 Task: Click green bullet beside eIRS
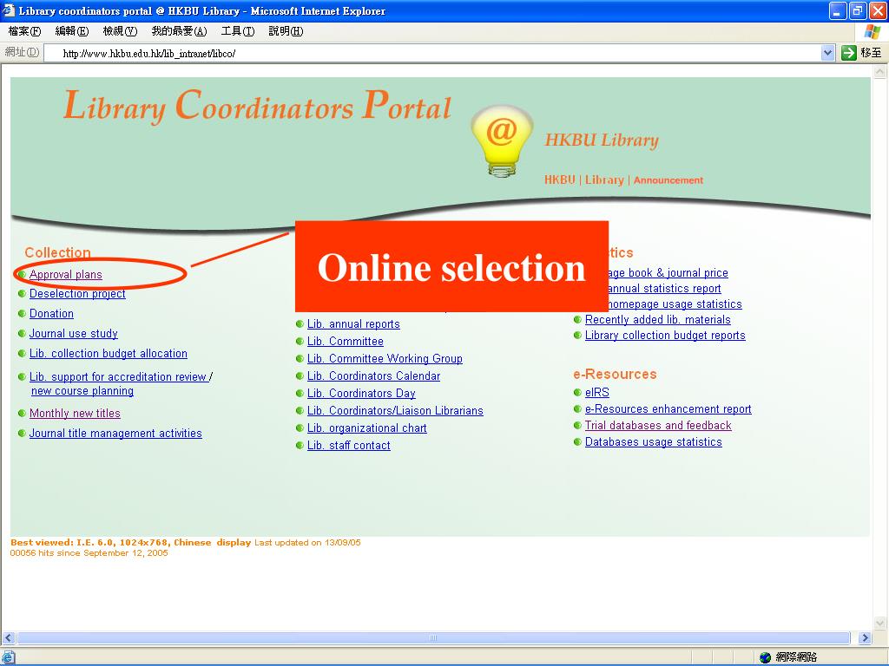pyautogui.click(x=577, y=393)
